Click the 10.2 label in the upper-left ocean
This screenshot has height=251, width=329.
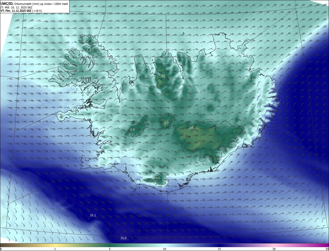(x=39, y=21)
